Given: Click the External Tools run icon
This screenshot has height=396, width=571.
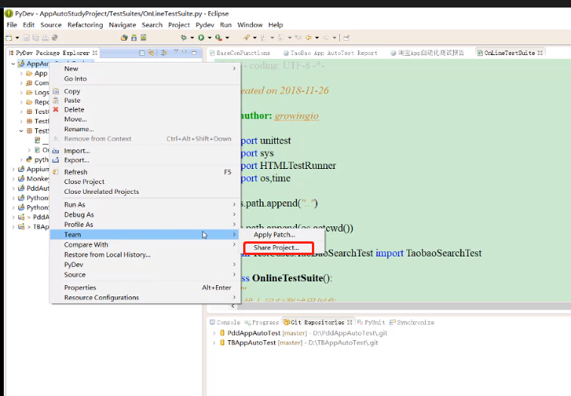Looking at the screenshot, I should 218,38.
